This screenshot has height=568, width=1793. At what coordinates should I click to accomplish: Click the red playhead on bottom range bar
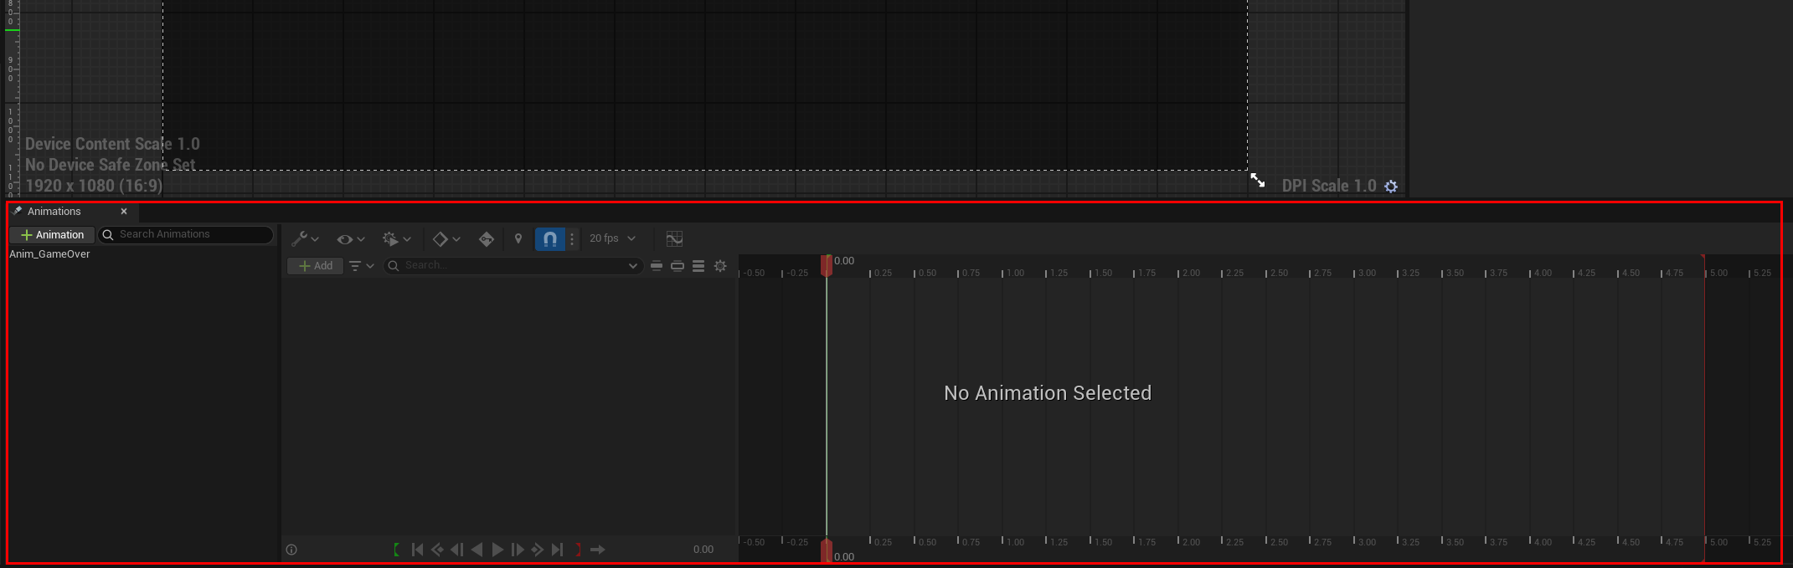pos(827,550)
